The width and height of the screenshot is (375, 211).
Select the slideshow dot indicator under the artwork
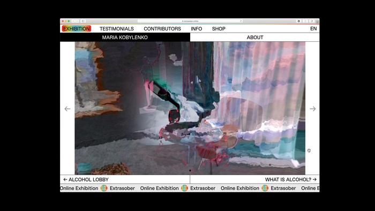tap(190, 171)
